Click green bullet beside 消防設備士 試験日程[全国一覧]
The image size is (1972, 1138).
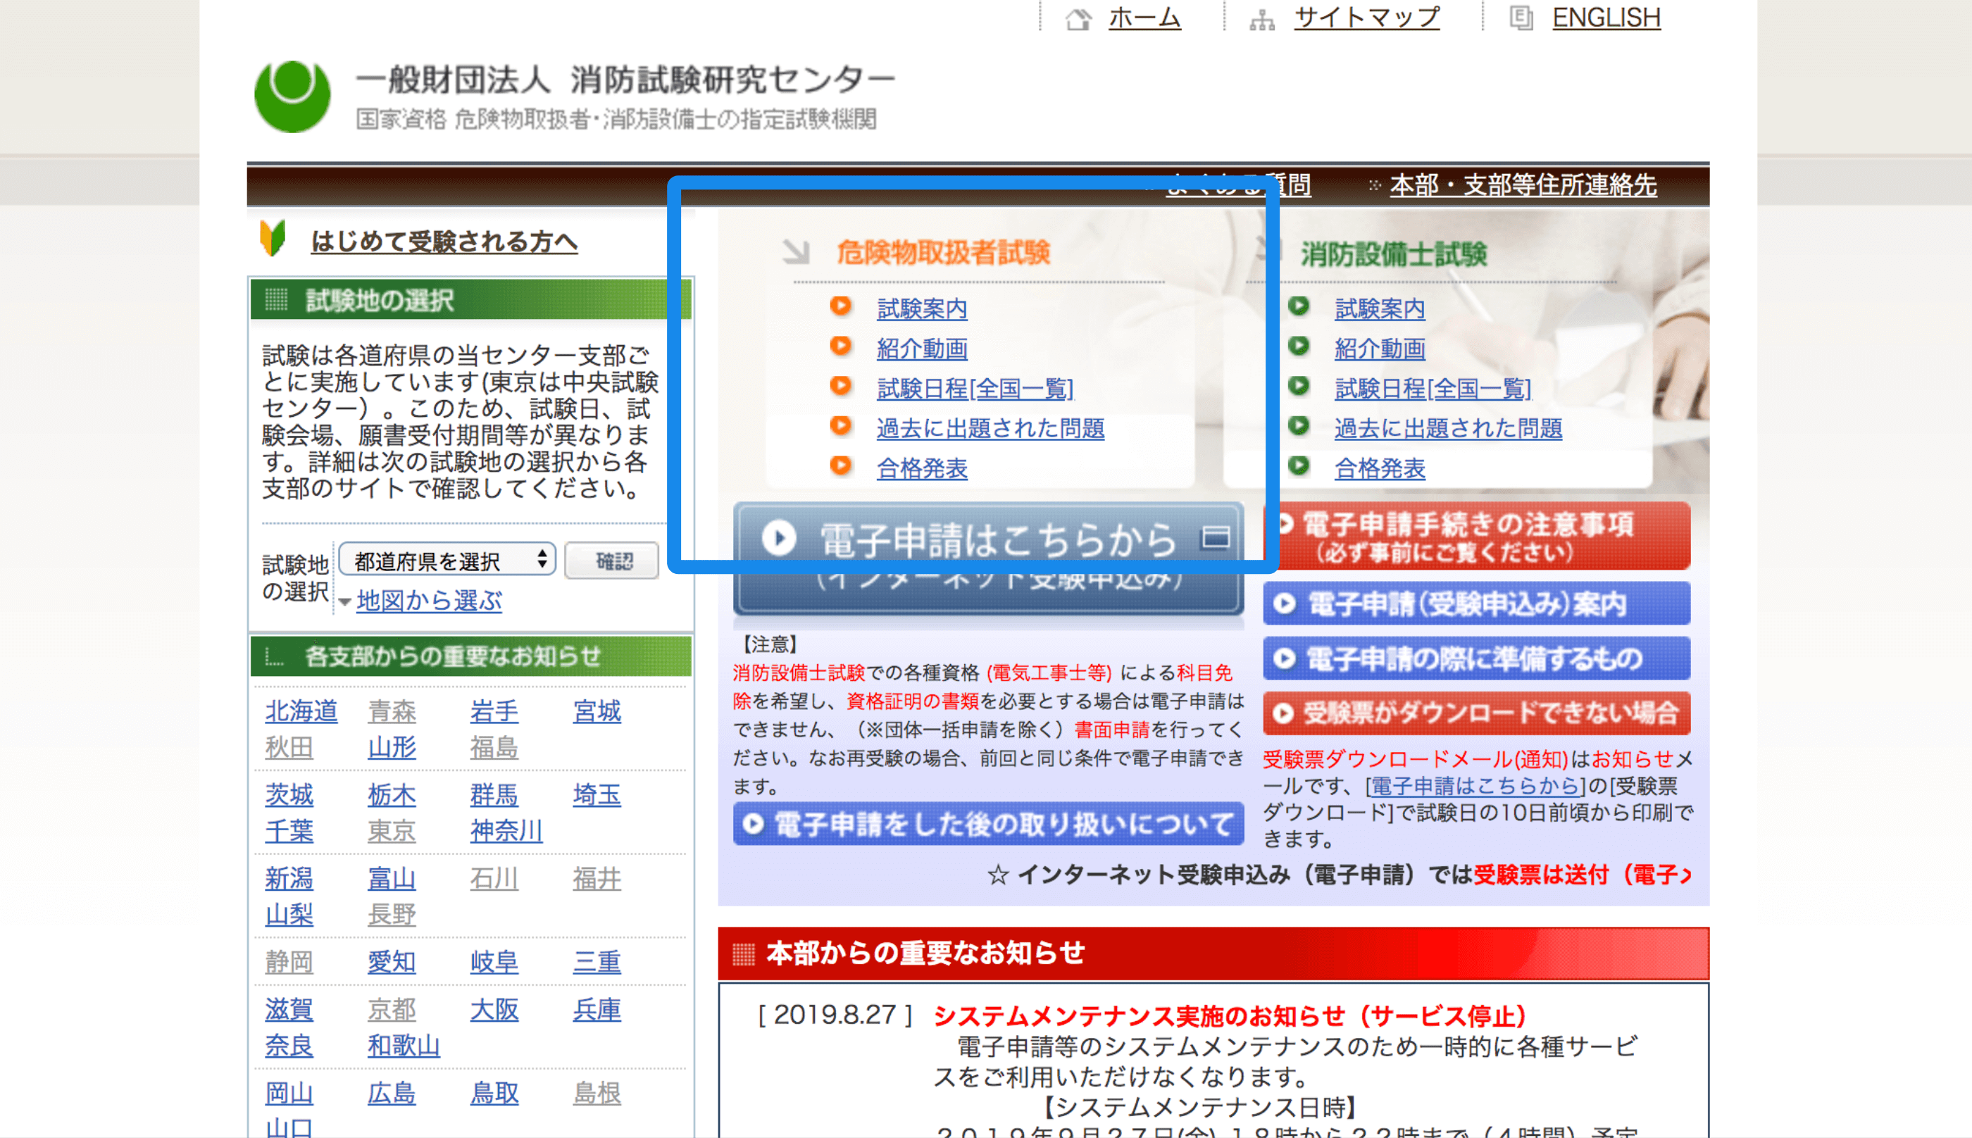1298,385
